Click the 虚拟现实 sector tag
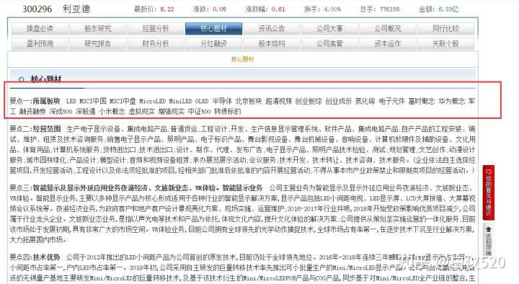This screenshot has height=284, width=519. [x=142, y=112]
